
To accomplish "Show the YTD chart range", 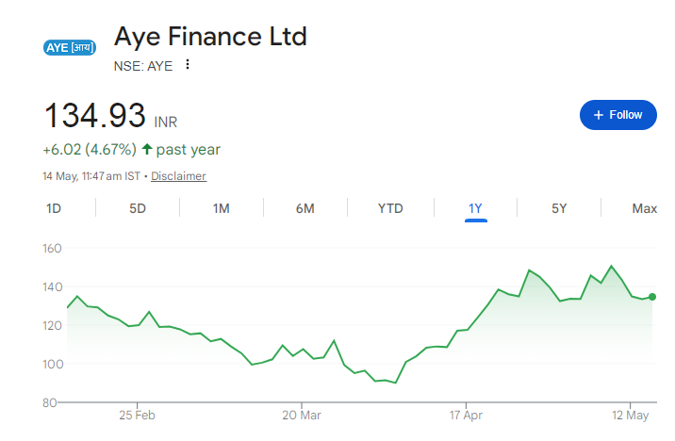I will [x=390, y=208].
